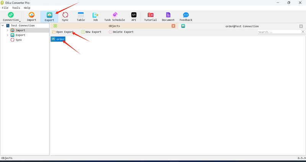
Task: Select the Import item in the tree
Action: tap(20, 30)
